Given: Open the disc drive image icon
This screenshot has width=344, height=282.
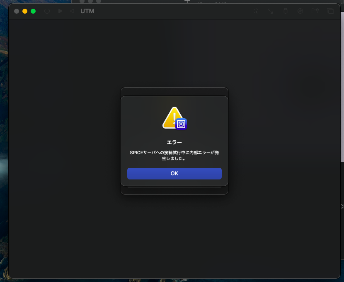Looking at the screenshot, I should coord(300,11).
